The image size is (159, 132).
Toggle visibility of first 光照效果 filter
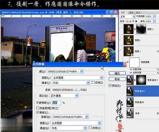[131, 69]
